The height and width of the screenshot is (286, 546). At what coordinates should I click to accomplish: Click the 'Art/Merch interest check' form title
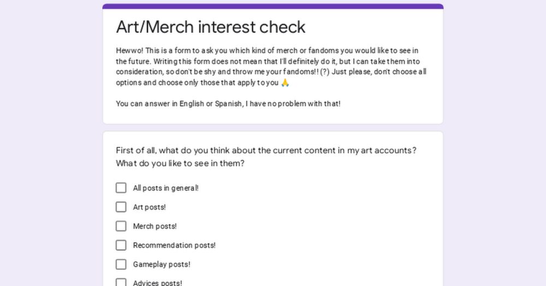[211, 27]
